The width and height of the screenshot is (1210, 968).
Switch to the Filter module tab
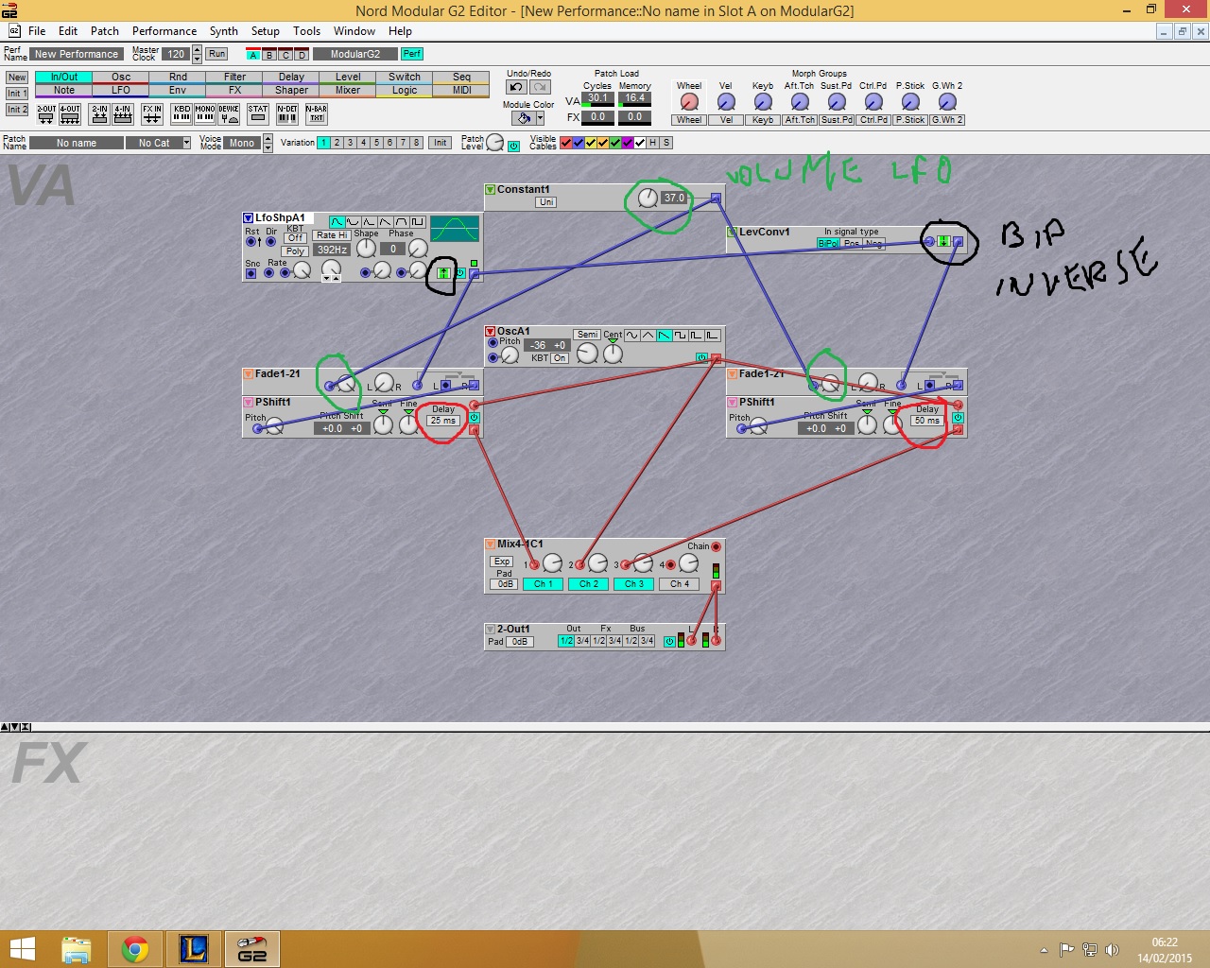pos(234,77)
